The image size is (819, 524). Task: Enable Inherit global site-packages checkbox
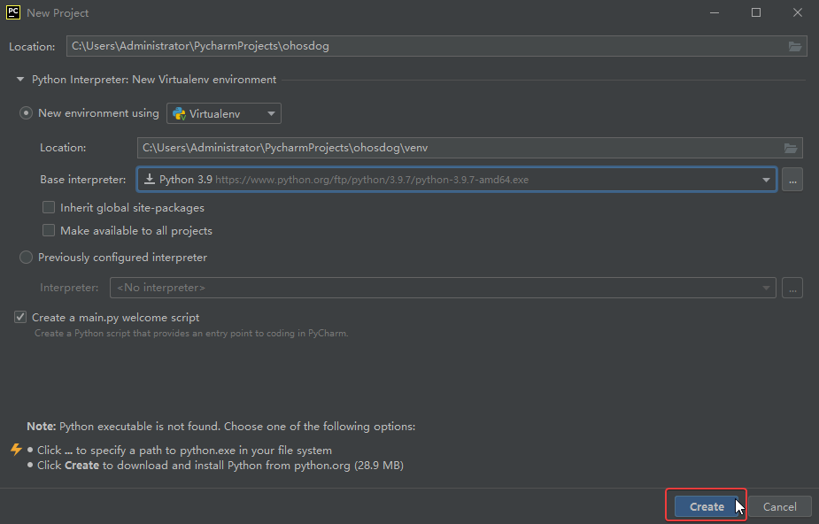point(49,208)
